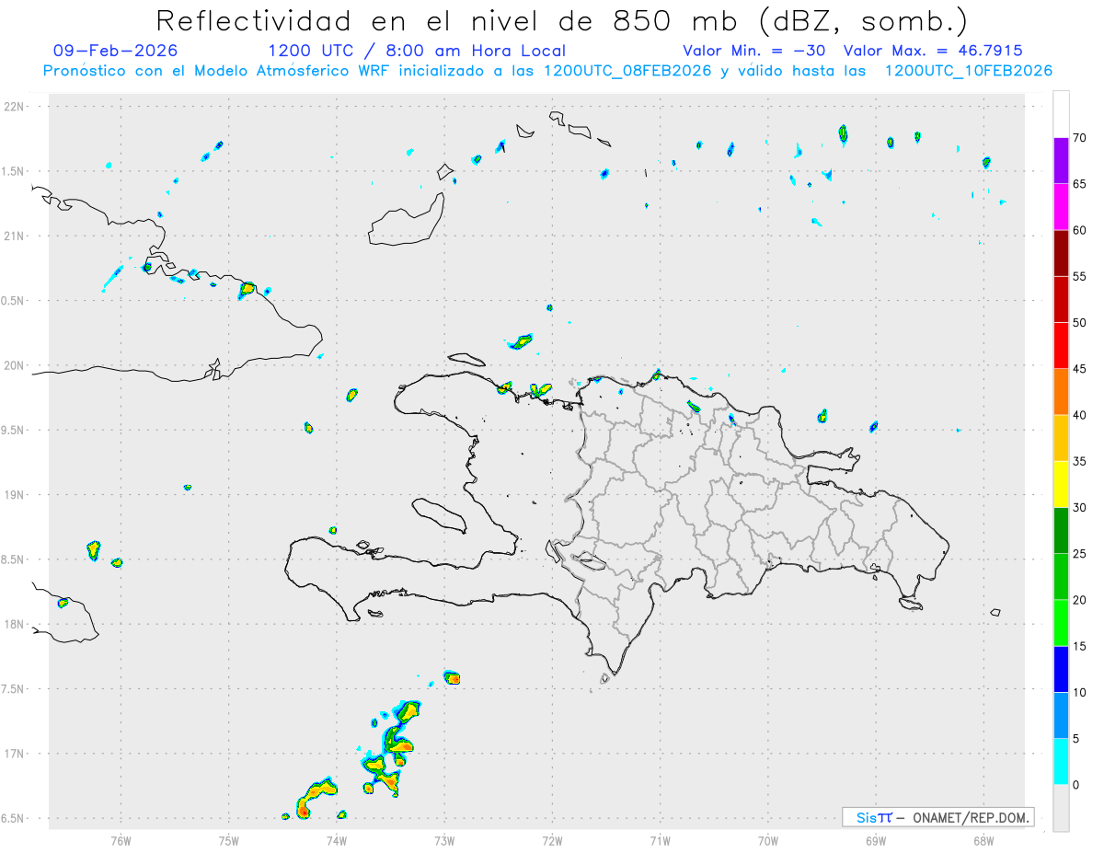Select the orange 40–45 dBZ colorbar segment

(1061, 392)
